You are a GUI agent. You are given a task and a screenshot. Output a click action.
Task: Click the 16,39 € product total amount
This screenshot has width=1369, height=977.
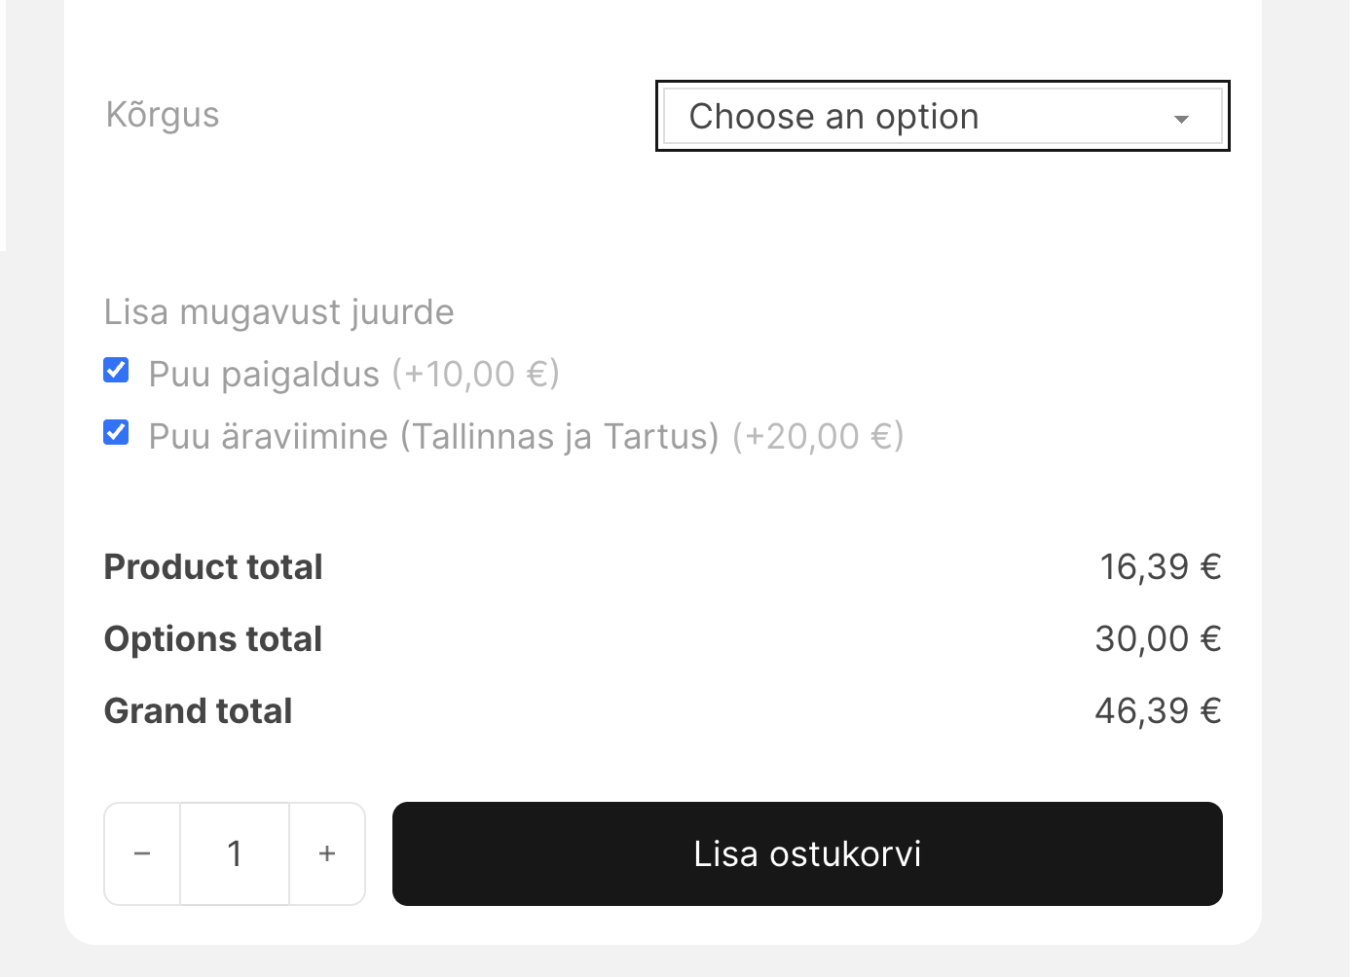tap(1160, 567)
